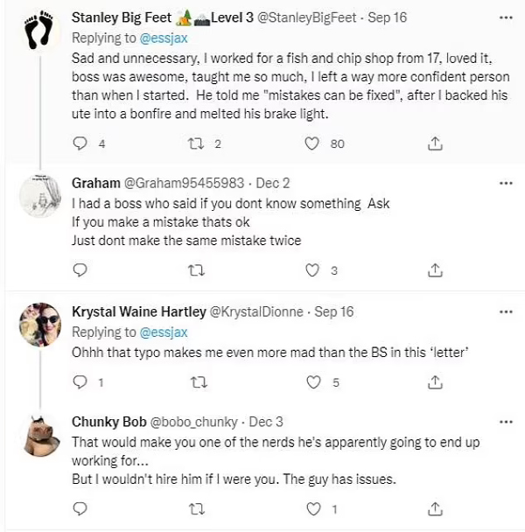This screenshot has width=525, height=532.
Task: Open more options on Graham's tweet
Action: tap(505, 183)
